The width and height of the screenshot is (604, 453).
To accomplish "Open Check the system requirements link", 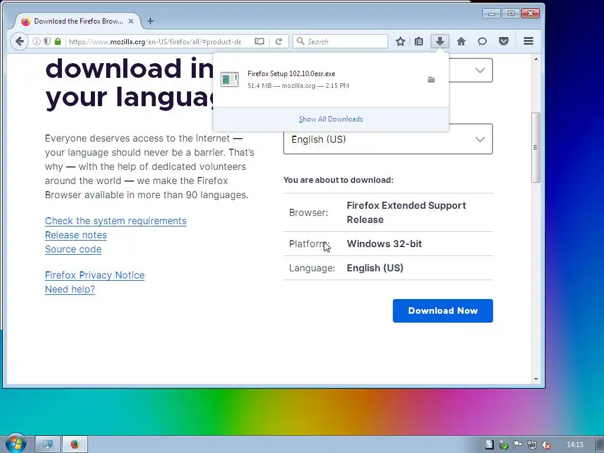I will pyautogui.click(x=116, y=221).
